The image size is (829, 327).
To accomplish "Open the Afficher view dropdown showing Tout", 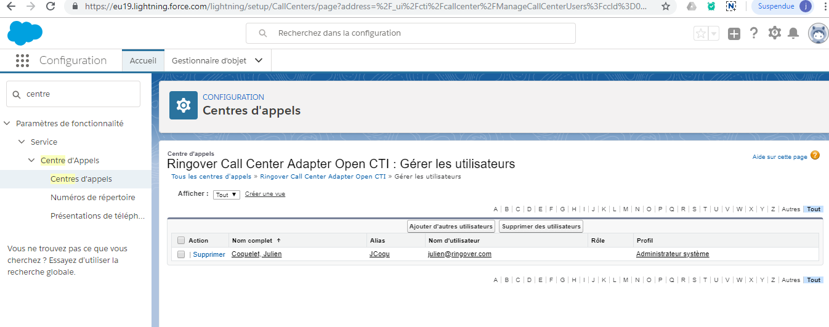I will tap(227, 195).
